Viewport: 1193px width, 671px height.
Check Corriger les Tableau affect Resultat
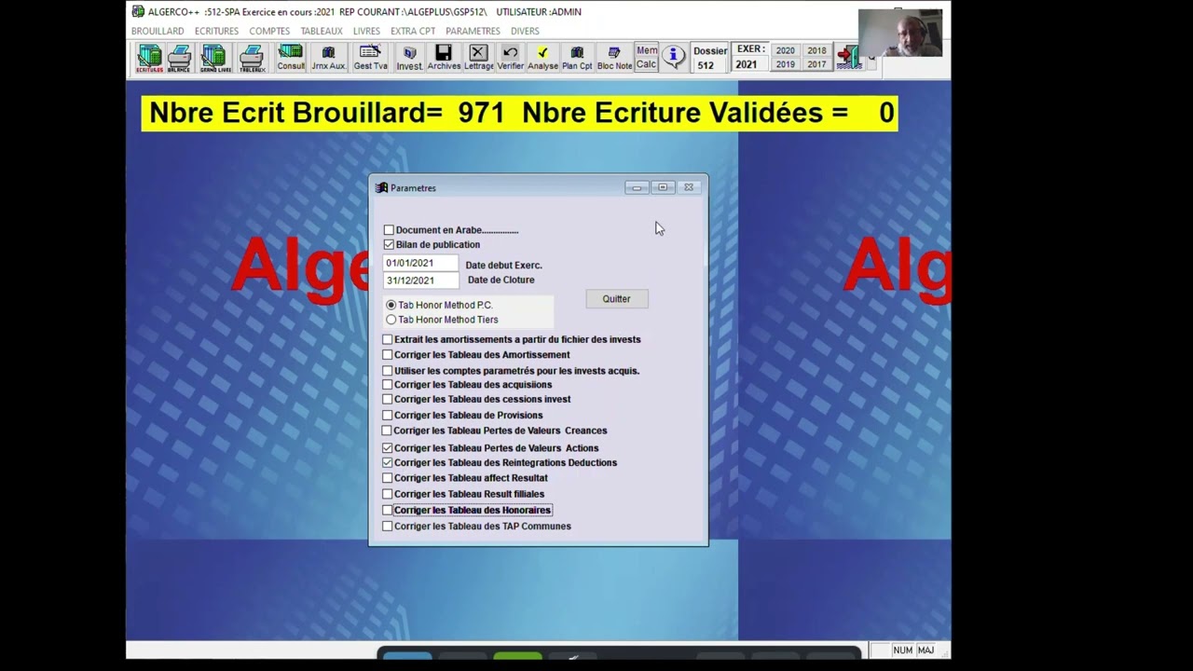tap(388, 478)
